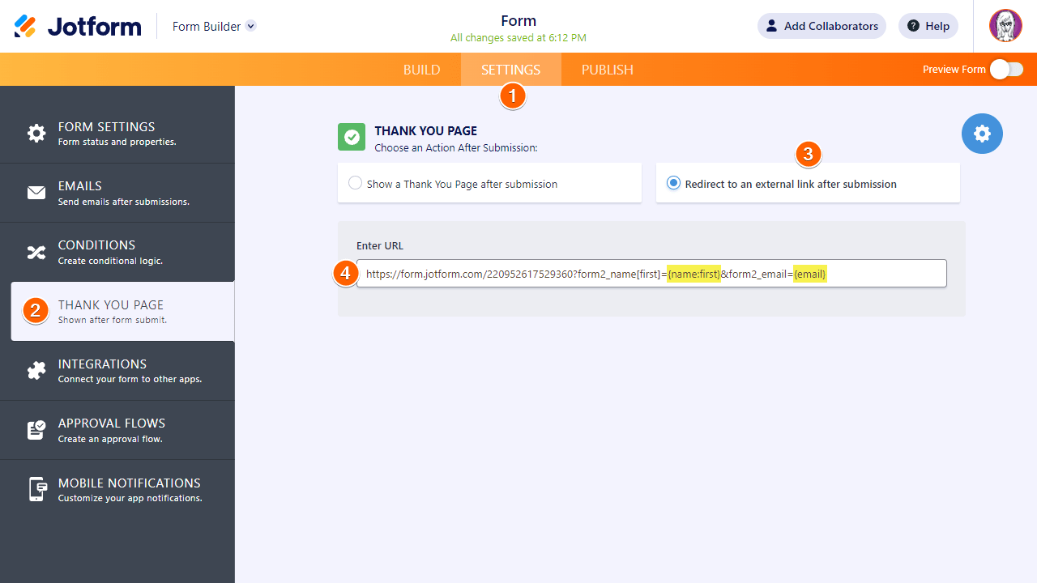Select the Emails envelope icon in sidebar

coord(36,193)
